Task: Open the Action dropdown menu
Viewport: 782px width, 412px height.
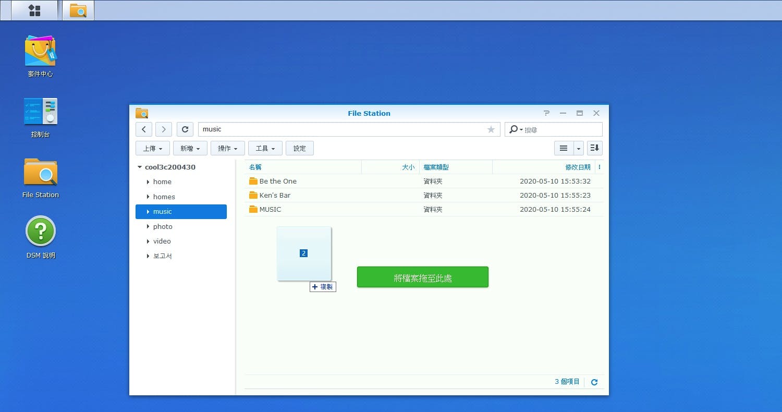Action: [x=228, y=148]
